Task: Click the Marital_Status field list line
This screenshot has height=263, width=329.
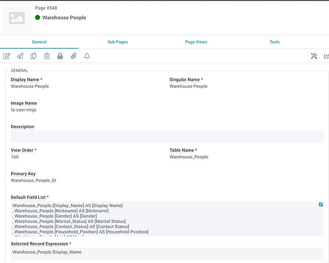Action: click(69, 221)
